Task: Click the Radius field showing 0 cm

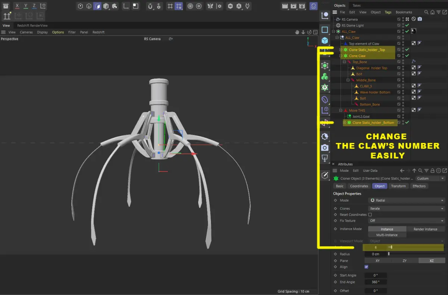Action: (376, 254)
